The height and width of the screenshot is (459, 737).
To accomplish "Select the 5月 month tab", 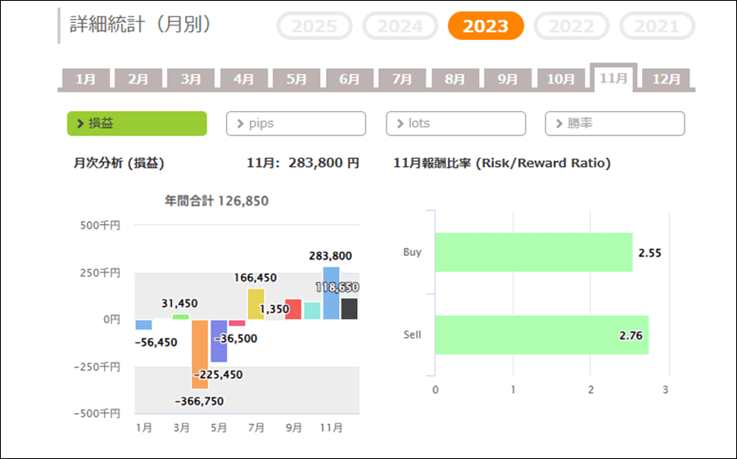I will (296, 79).
